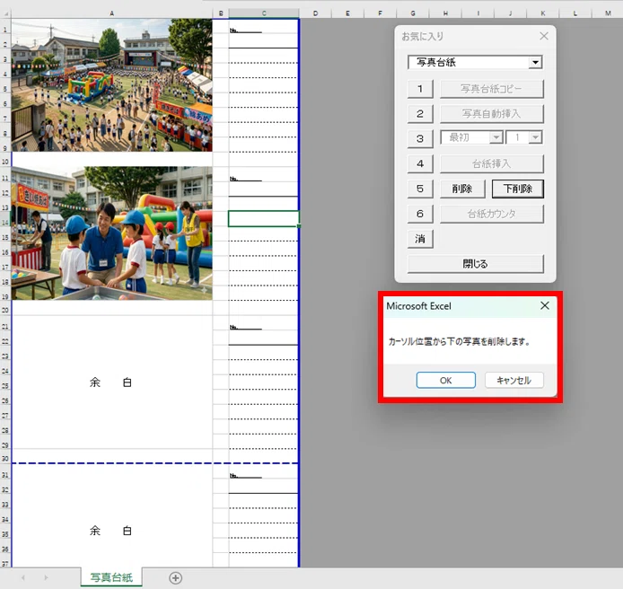Image resolution: width=623 pixels, height=589 pixels.
Task: Click the 下削除 button
Action: 518,189
